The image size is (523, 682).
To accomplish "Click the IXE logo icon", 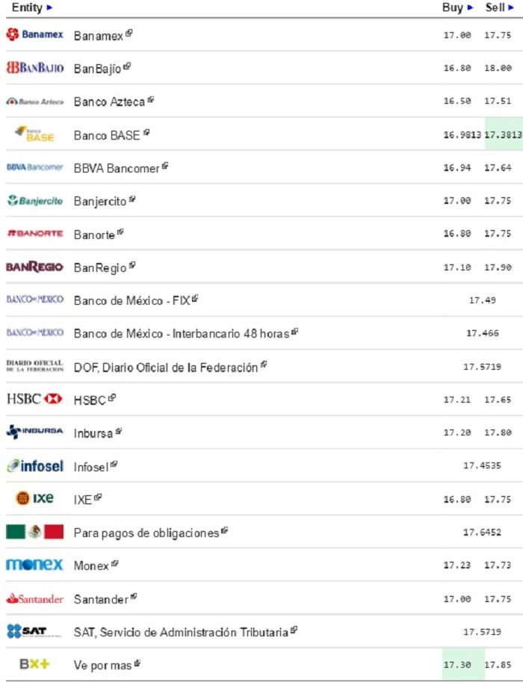I will point(34,498).
